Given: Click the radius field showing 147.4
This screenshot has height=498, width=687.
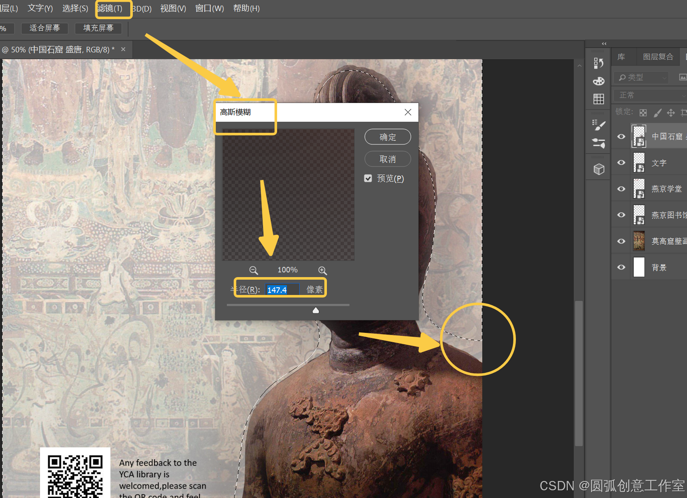Looking at the screenshot, I should pos(282,290).
